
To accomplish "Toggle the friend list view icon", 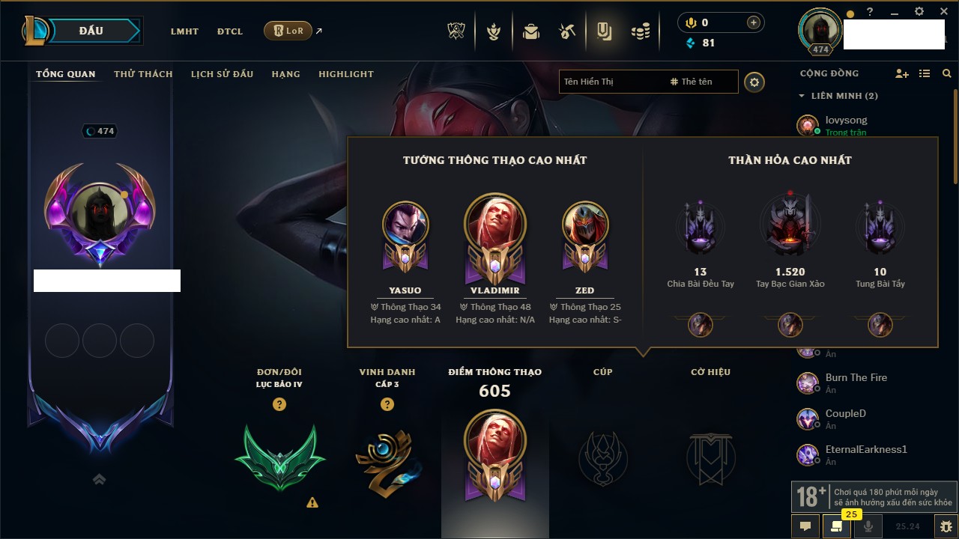I will click(x=925, y=73).
